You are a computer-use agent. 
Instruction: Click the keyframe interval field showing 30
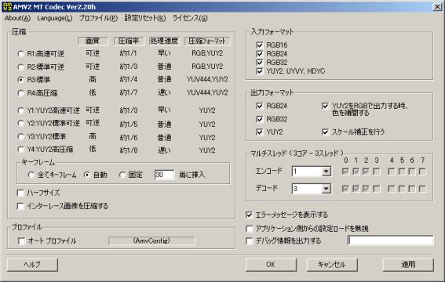[x=164, y=175]
